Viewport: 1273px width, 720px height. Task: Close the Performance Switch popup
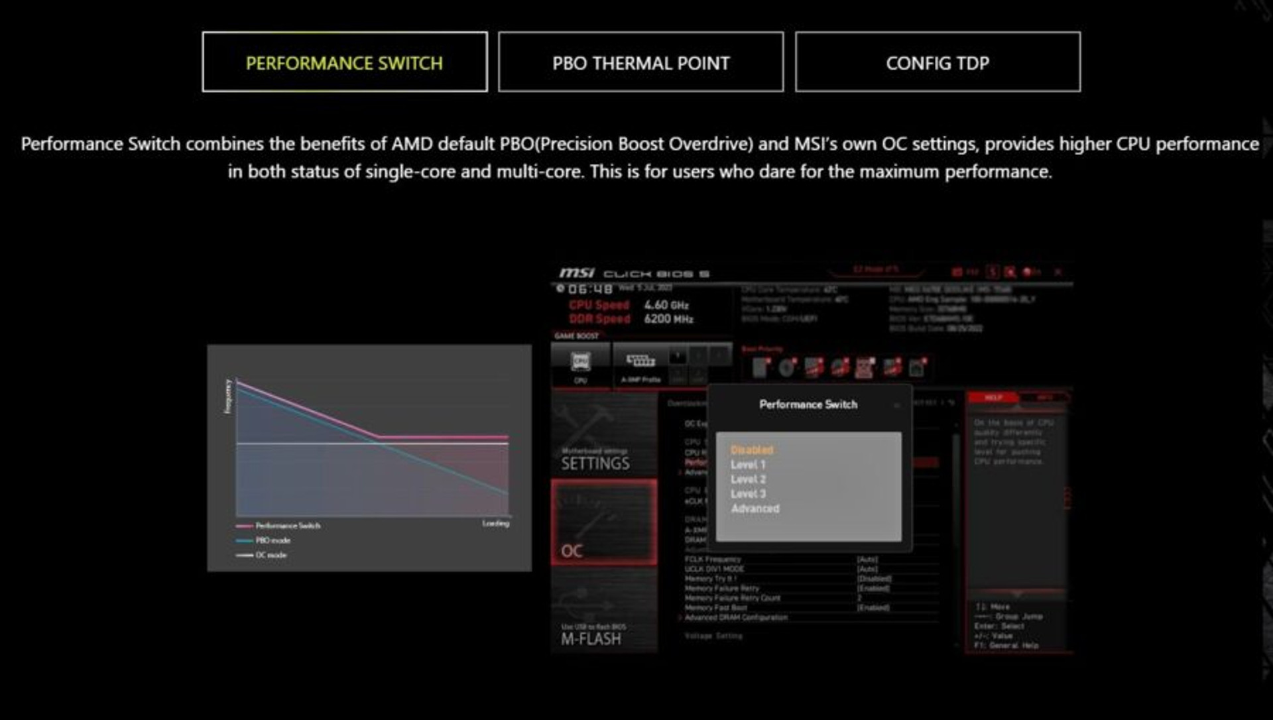896,405
